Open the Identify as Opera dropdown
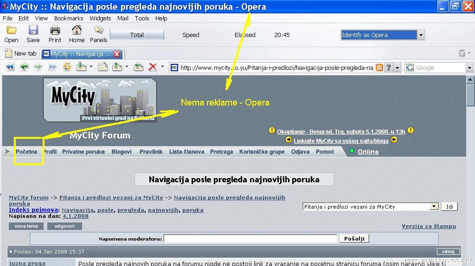475x266 pixels. (421, 35)
